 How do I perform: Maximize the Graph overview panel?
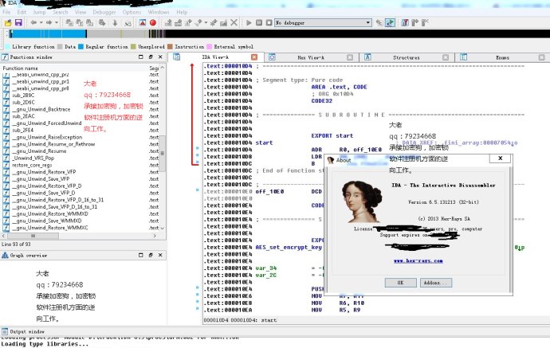140,255
